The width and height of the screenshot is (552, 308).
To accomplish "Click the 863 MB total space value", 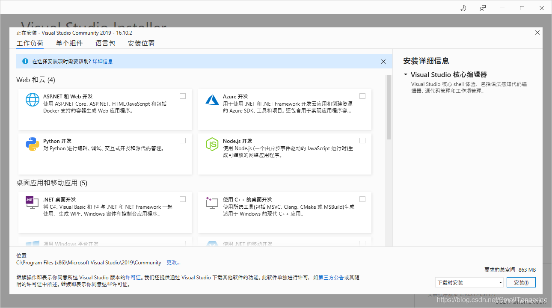I will point(527,270).
